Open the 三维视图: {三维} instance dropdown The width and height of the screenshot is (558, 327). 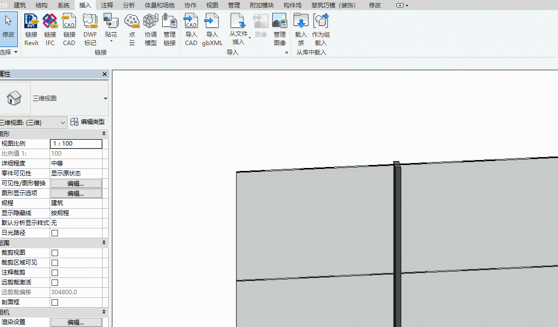coord(33,123)
